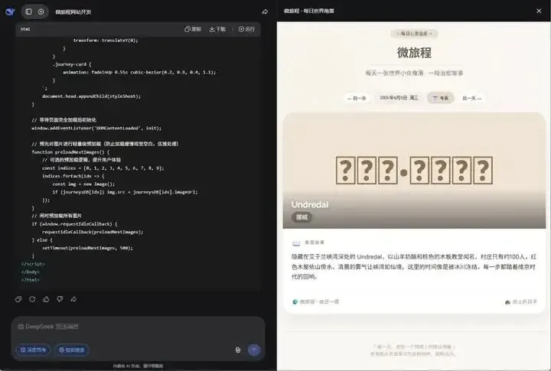The height and width of the screenshot is (371, 551).
Task: Click the conversation title in the header
Action: (73, 12)
